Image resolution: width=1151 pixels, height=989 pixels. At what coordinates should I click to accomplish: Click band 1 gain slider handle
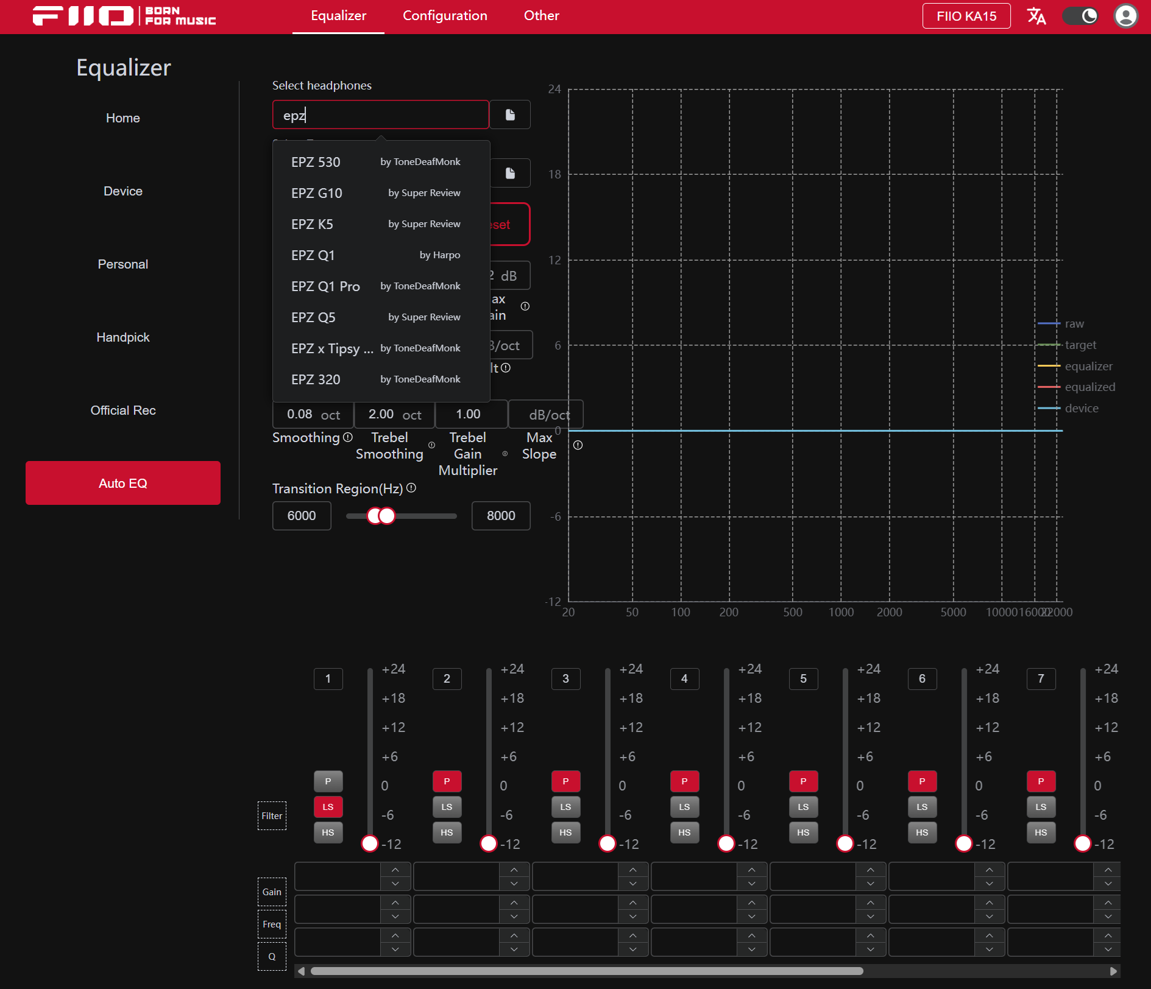tap(370, 843)
